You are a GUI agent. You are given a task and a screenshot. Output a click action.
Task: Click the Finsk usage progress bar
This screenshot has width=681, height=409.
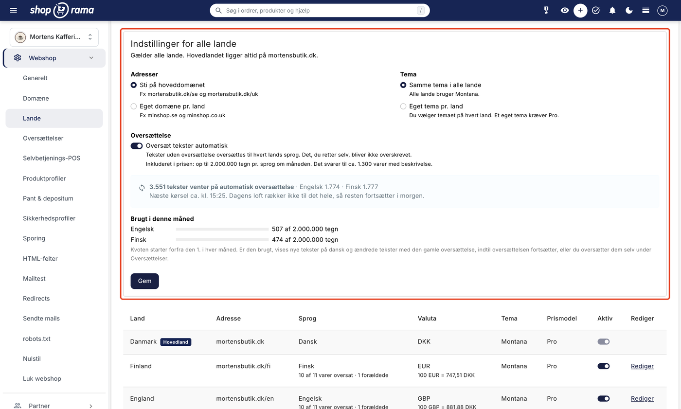point(222,240)
